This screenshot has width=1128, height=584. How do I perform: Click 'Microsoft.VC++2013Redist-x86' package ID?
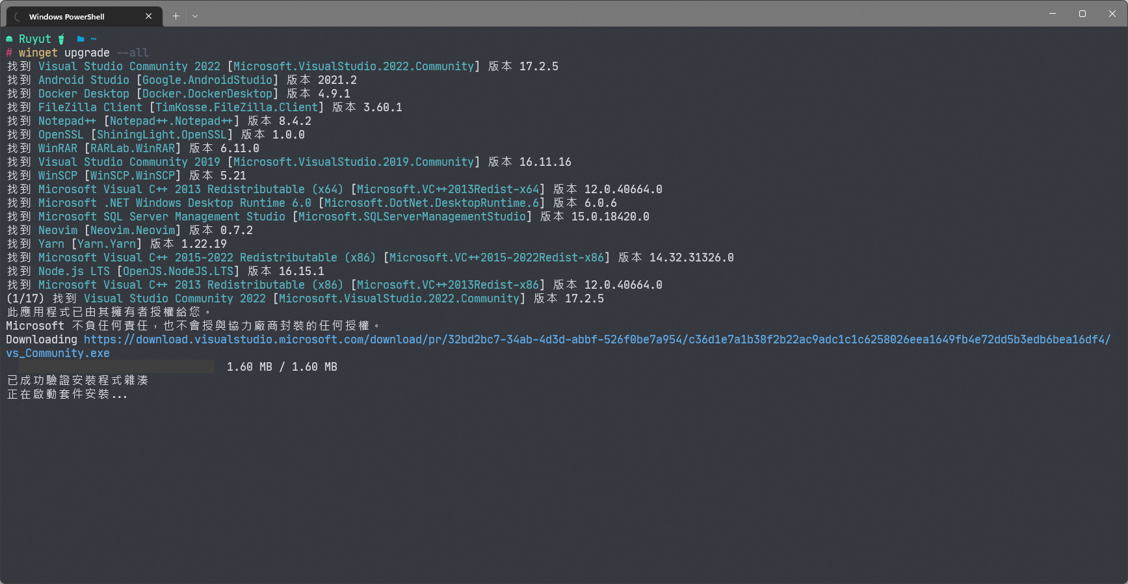click(x=448, y=285)
